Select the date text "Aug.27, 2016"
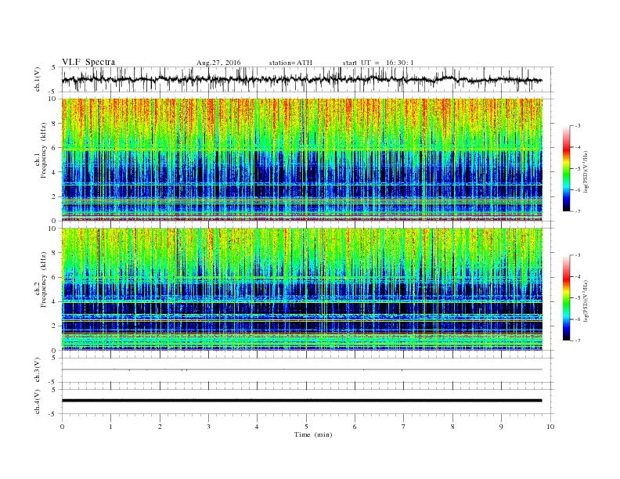This screenshot has width=620, height=479. point(218,63)
